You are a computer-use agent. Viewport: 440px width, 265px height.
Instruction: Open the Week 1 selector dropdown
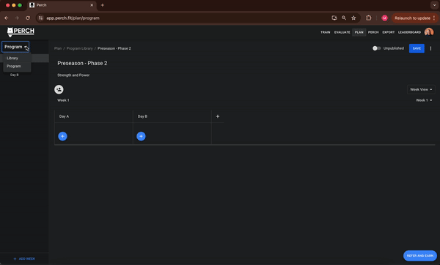pos(424,100)
